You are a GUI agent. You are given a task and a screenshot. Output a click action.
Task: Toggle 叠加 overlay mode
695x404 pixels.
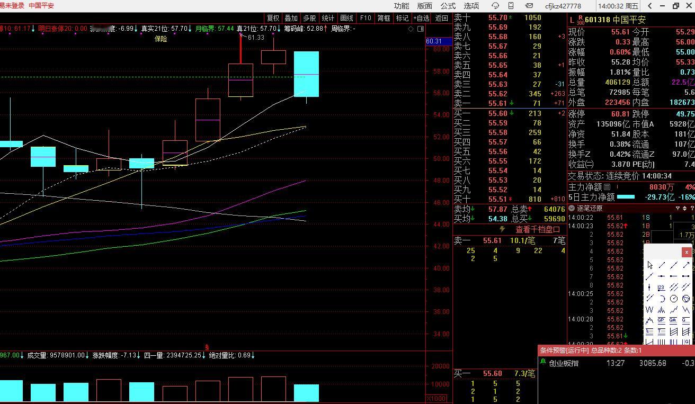(x=291, y=18)
